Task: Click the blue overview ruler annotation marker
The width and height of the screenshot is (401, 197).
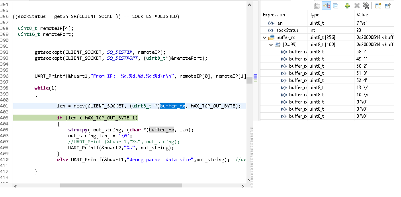Action: pyautogui.click(x=255, y=76)
